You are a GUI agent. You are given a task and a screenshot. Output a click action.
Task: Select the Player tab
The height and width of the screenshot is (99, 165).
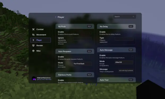(41, 40)
